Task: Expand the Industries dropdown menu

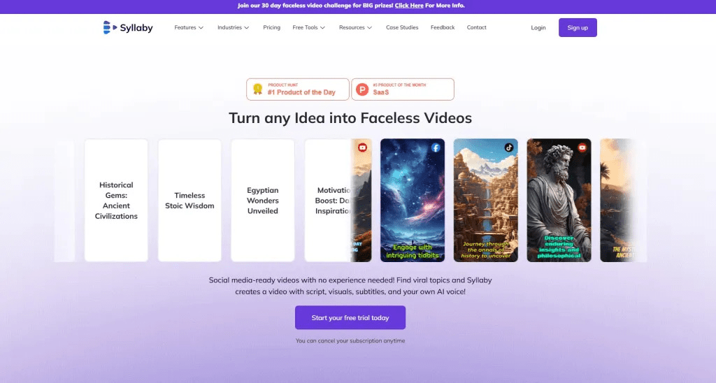Action: pos(234,27)
